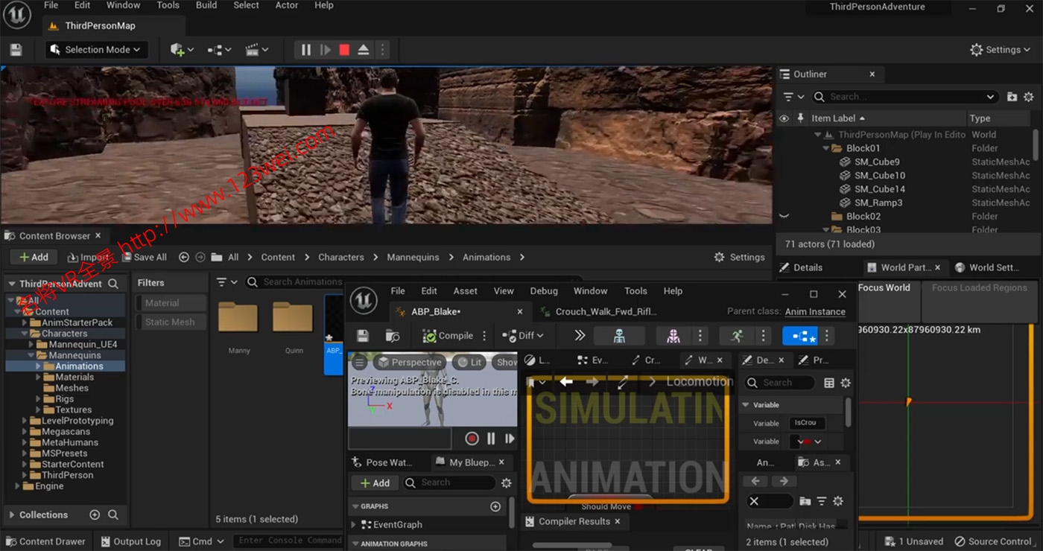Screen dimensions: 1043x551
Task: Select the skeleton icon in the Blueprint toolbar
Action: point(619,335)
